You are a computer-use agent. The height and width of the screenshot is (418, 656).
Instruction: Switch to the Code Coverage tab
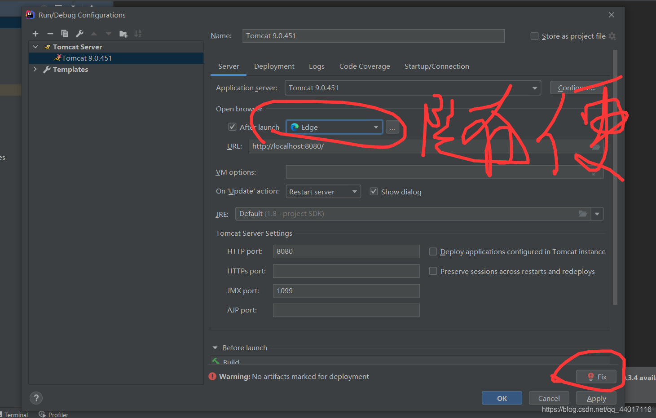coord(365,66)
